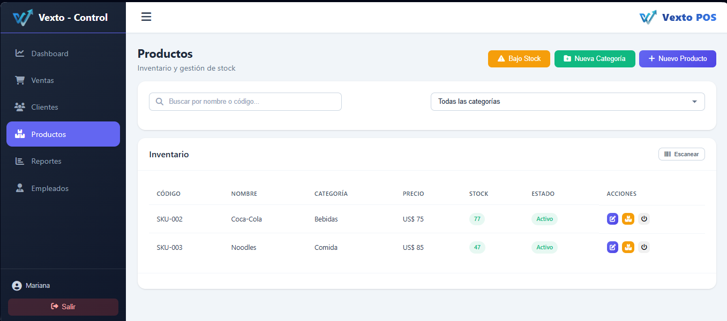Deactivate Coca-Cola using the power icon
Screen dimensions: 727x321
point(644,219)
